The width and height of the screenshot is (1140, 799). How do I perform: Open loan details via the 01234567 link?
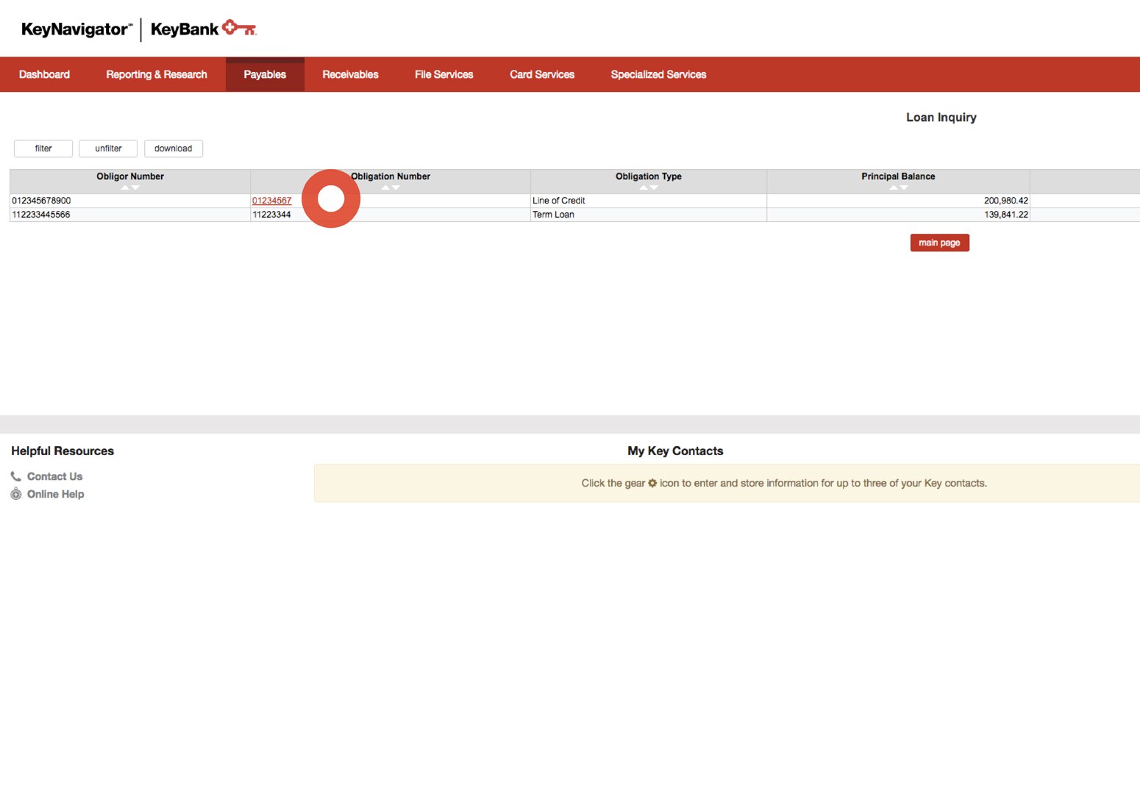[x=272, y=200]
